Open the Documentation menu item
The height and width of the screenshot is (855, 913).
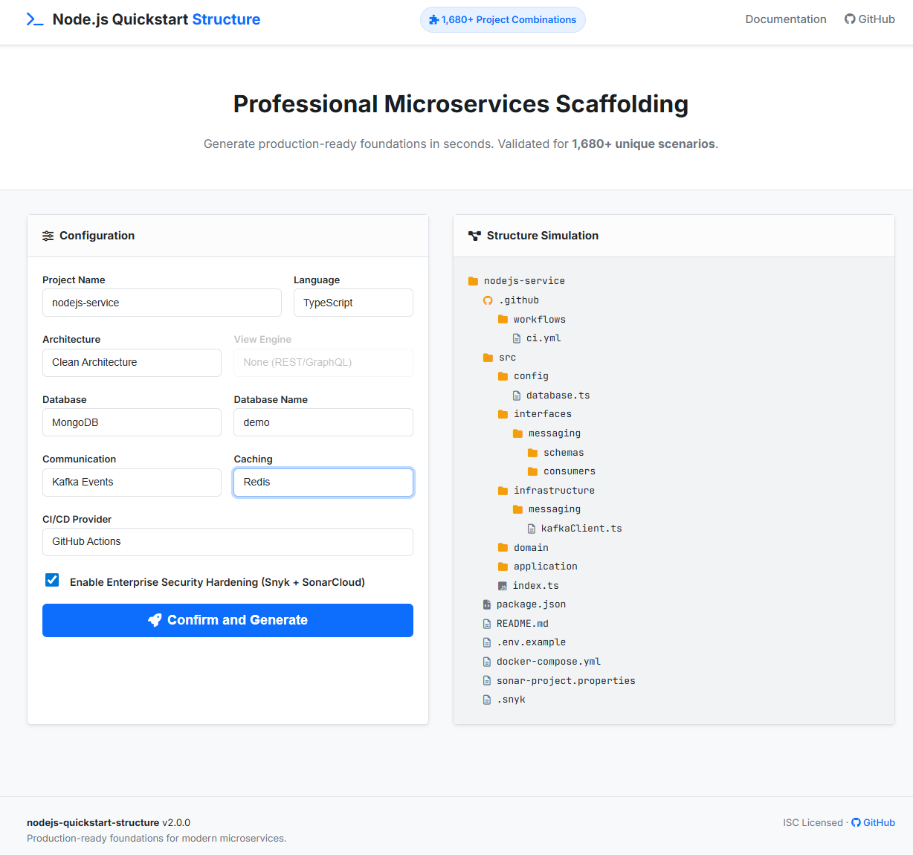[785, 19]
